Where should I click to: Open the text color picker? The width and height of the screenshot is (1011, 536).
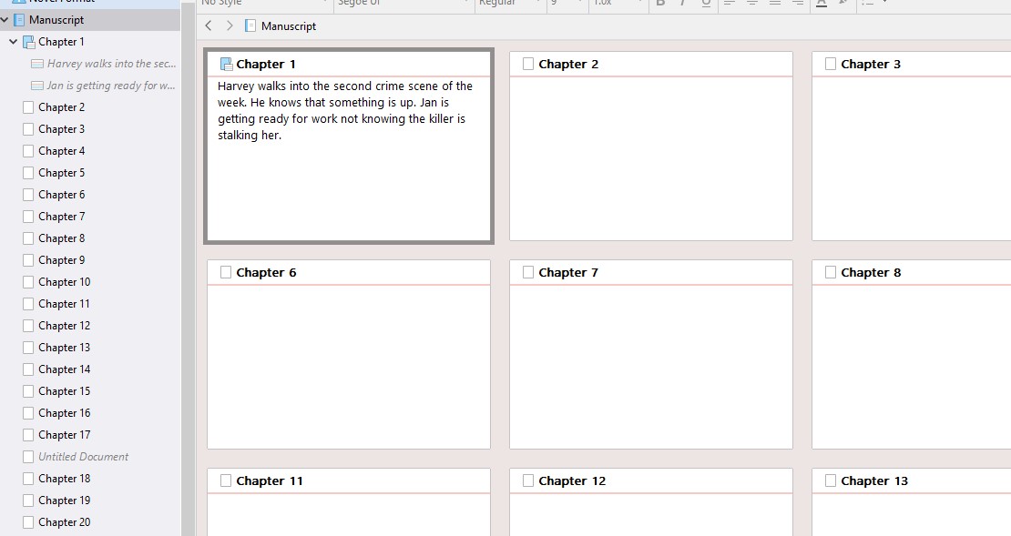pos(822,5)
